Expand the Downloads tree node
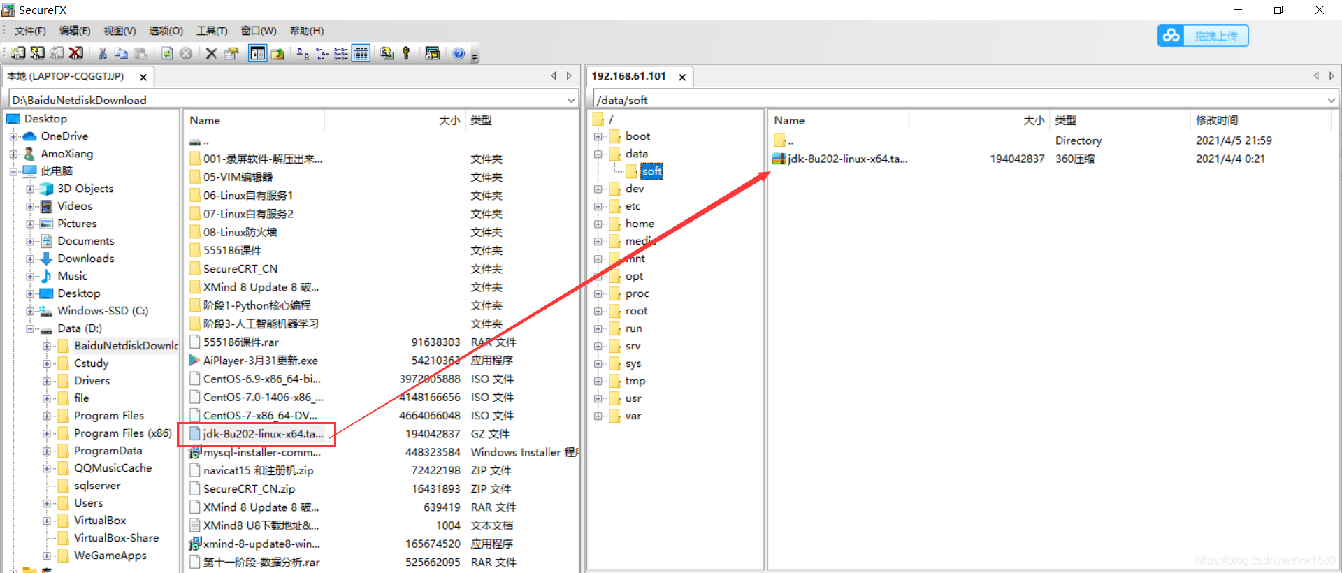This screenshot has width=1342, height=573. (30, 259)
